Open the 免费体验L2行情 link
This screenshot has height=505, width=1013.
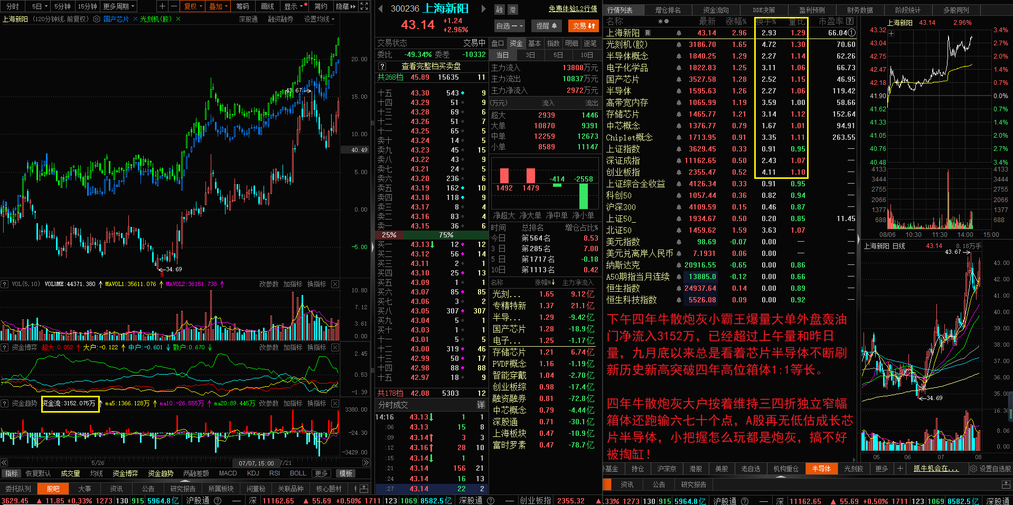[x=573, y=9]
